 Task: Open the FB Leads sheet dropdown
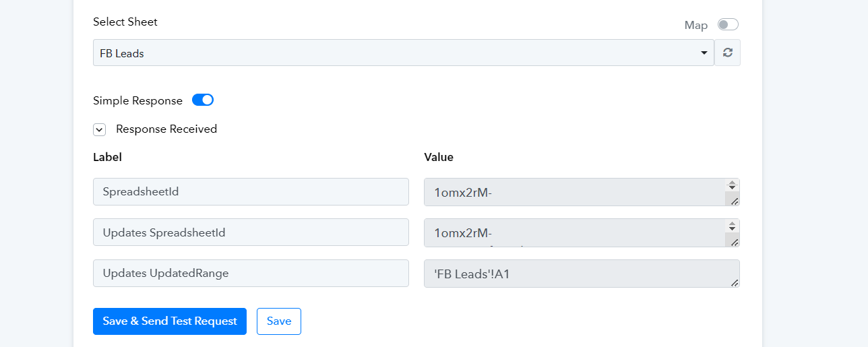[403, 53]
